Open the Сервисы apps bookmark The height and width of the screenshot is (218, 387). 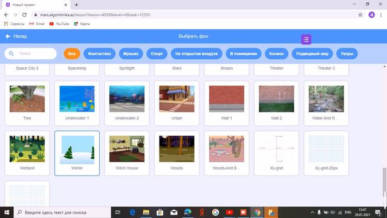tap(15, 24)
